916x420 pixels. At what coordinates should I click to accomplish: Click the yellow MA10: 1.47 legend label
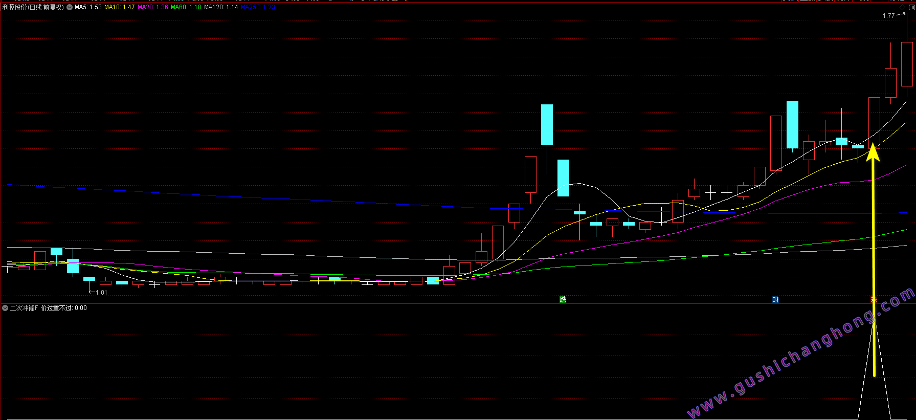pyautogui.click(x=120, y=7)
